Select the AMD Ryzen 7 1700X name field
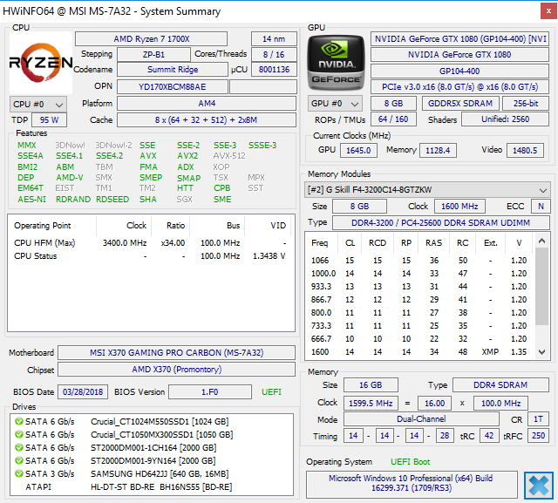558x503 pixels. pyautogui.click(x=151, y=38)
